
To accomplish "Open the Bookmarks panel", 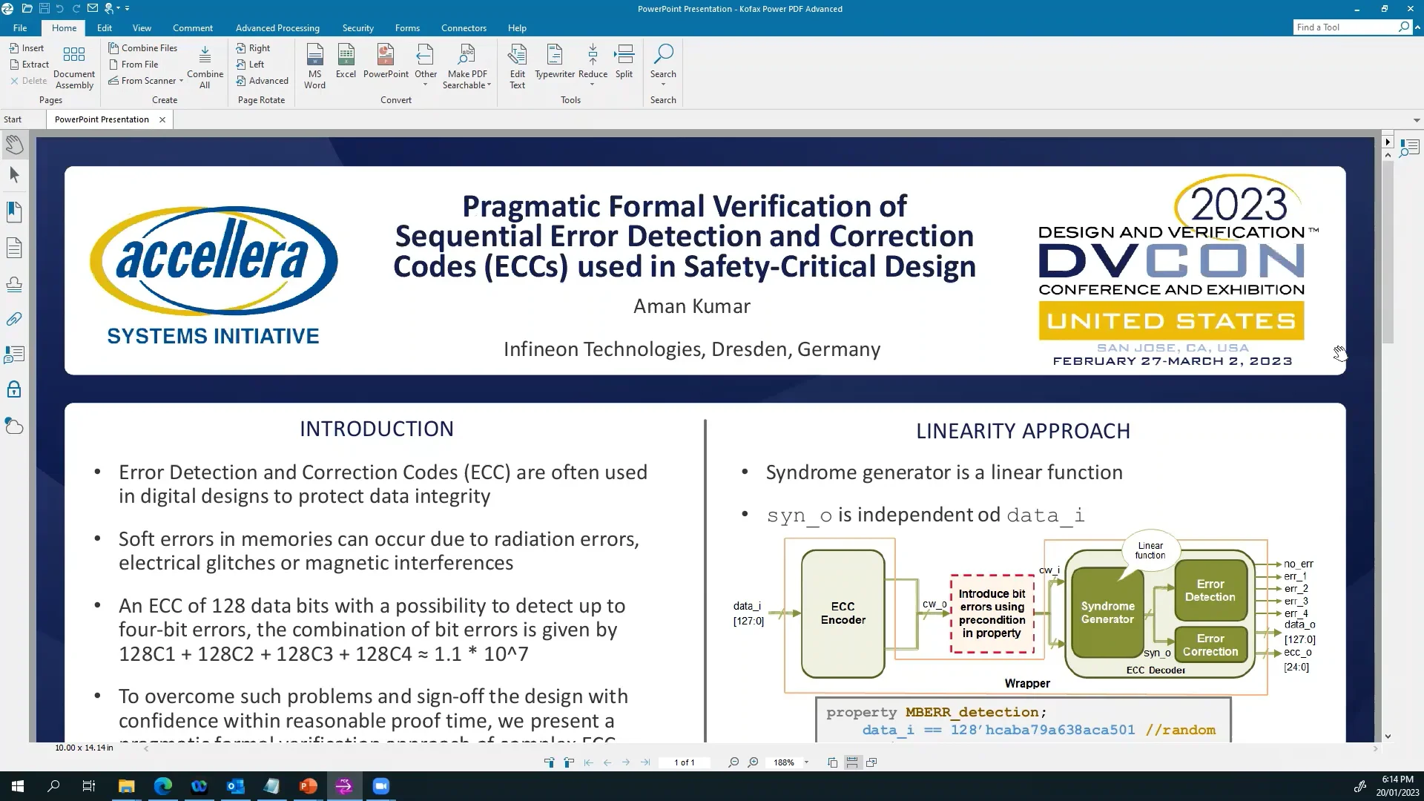I will (x=15, y=211).
